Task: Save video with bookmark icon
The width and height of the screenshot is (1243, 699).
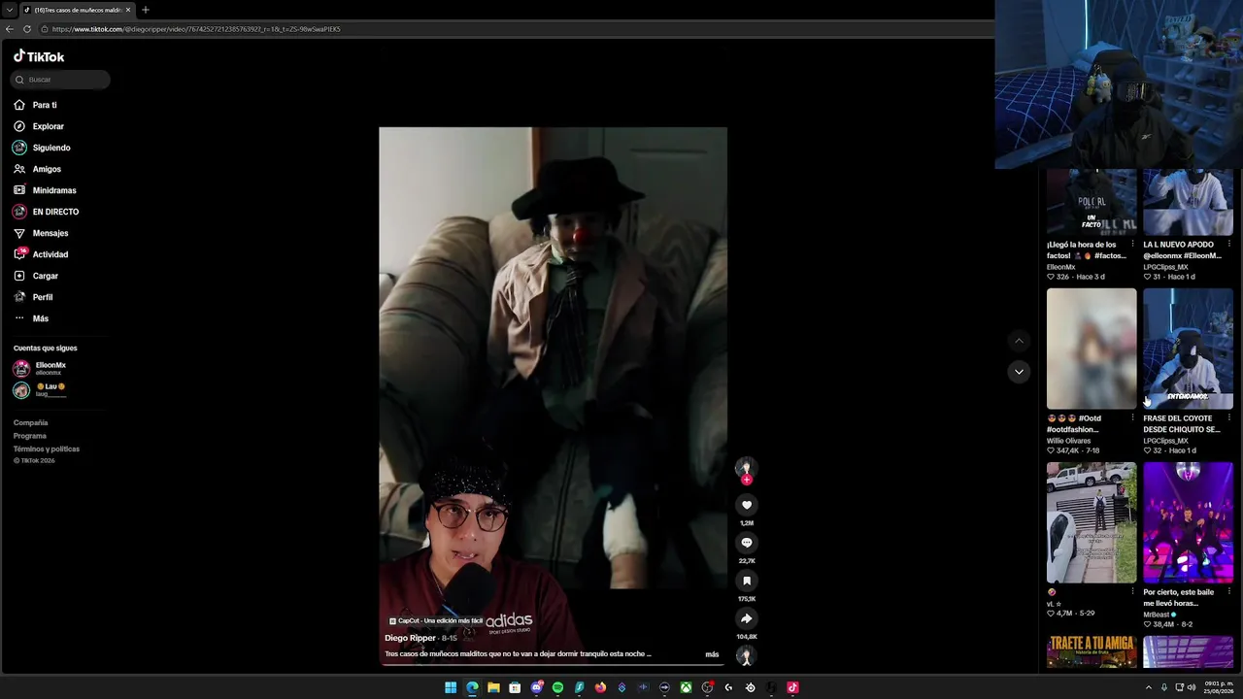Action: [747, 581]
